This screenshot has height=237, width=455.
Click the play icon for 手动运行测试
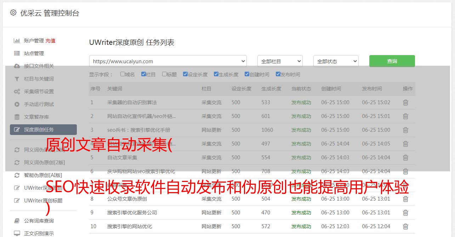tap(17, 104)
